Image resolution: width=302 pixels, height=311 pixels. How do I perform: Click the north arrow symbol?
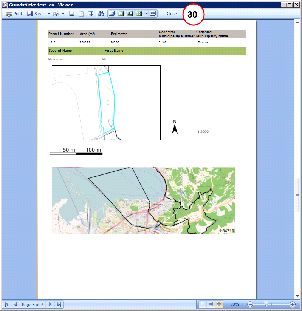(x=175, y=127)
